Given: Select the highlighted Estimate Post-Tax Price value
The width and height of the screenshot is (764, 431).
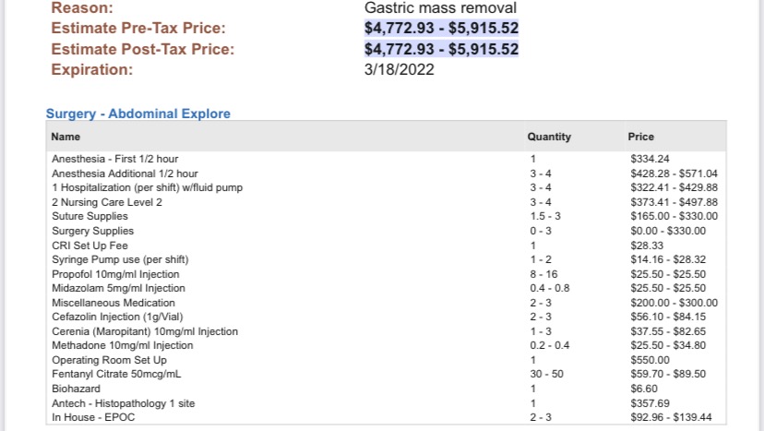Looking at the screenshot, I should click(x=442, y=49).
